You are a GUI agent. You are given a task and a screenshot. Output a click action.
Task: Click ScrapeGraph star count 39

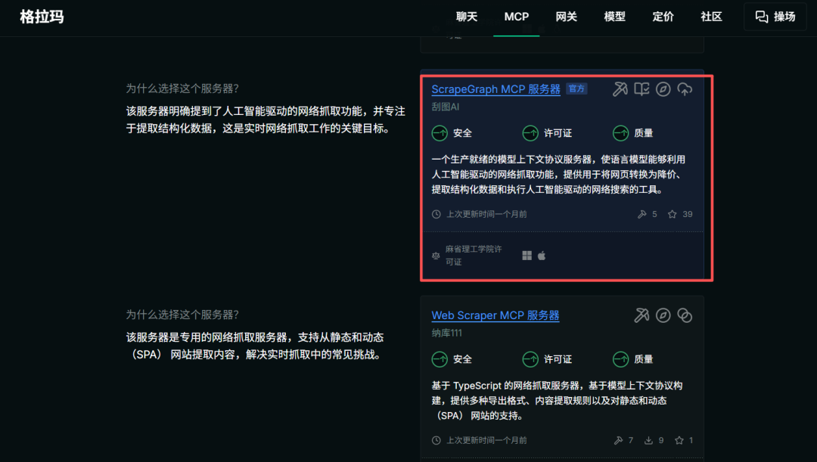coord(688,214)
